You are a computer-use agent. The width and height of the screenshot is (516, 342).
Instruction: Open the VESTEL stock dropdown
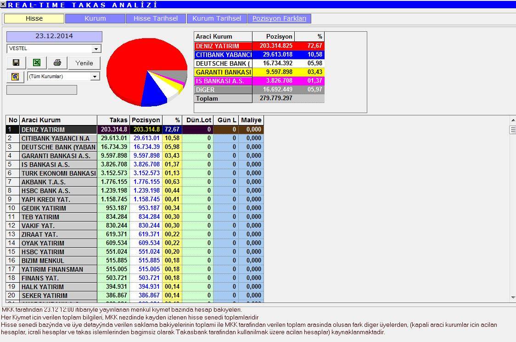[x=96, y=49]
